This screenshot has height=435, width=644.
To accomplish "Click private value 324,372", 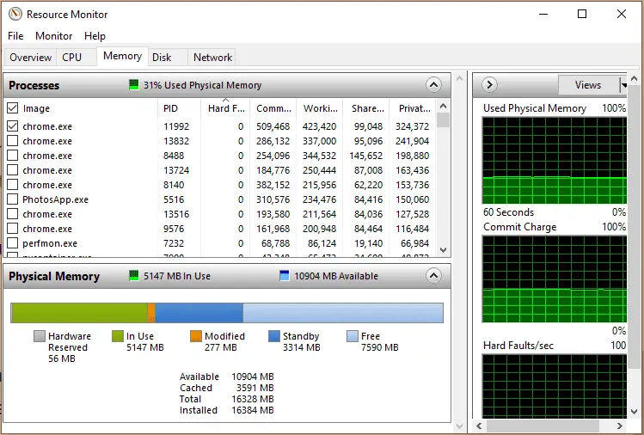I will [413, 126].
